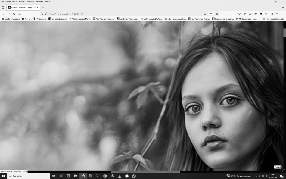Open the Pyszność bez pieczeni... bookmark
This screenshot has height=179, width=286.
[x=223, y=19]
